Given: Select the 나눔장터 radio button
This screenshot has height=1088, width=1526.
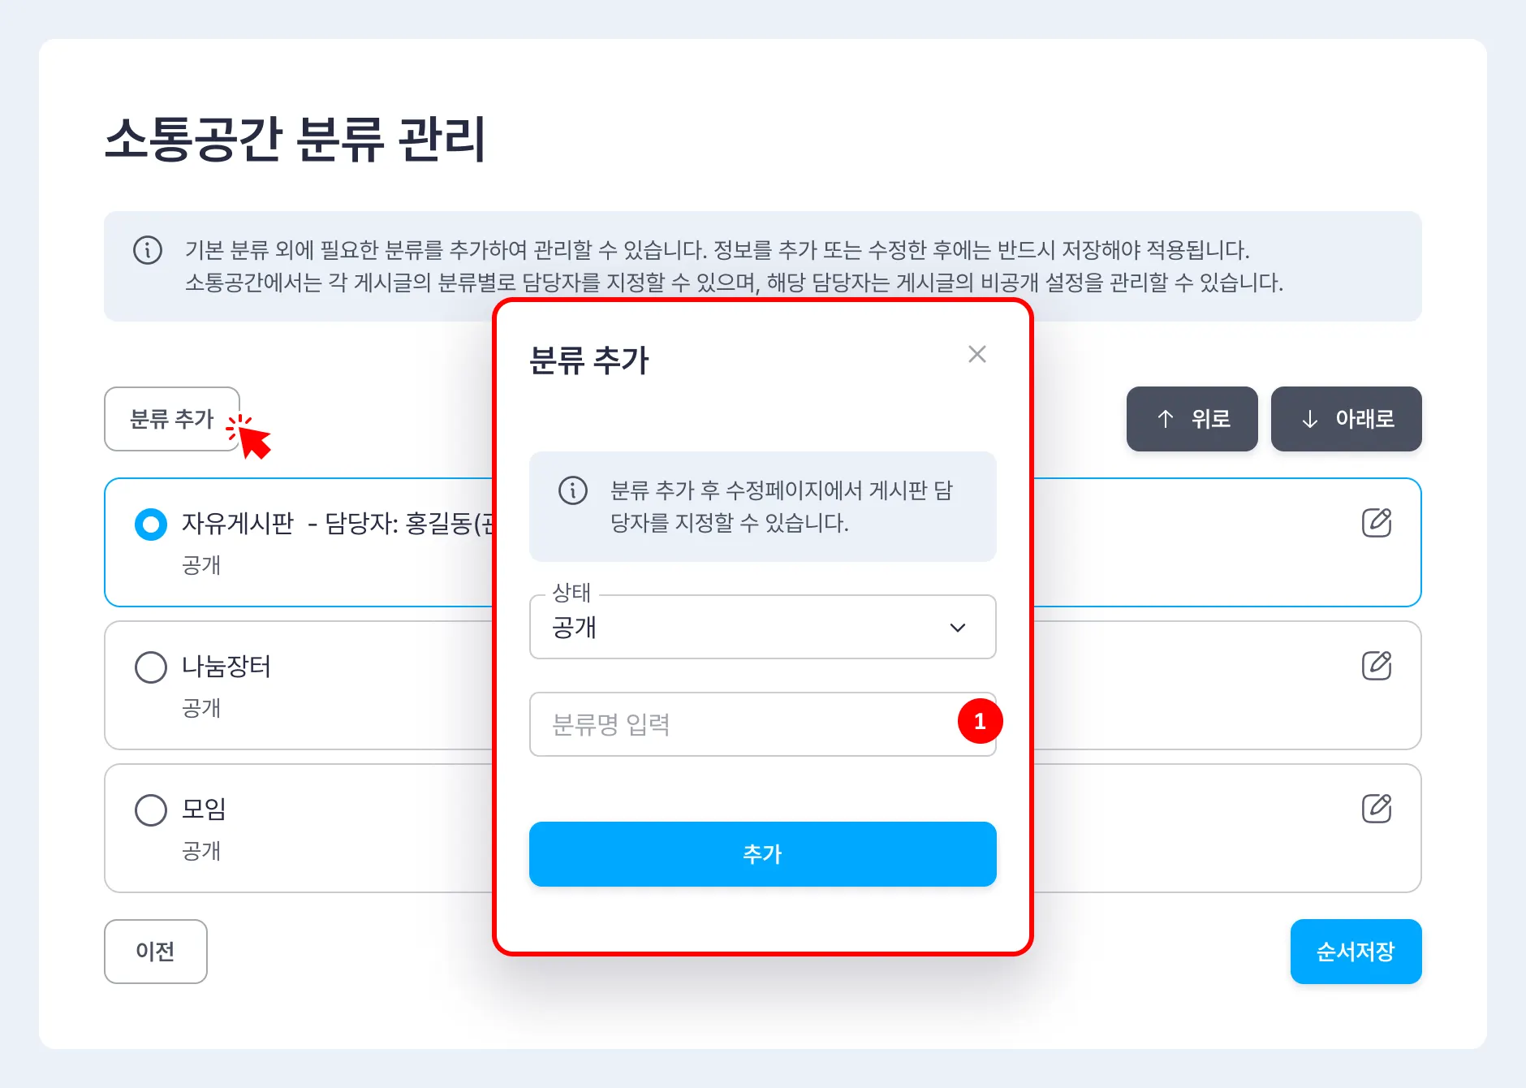Looking at the screenshot, I should point(151,667).
